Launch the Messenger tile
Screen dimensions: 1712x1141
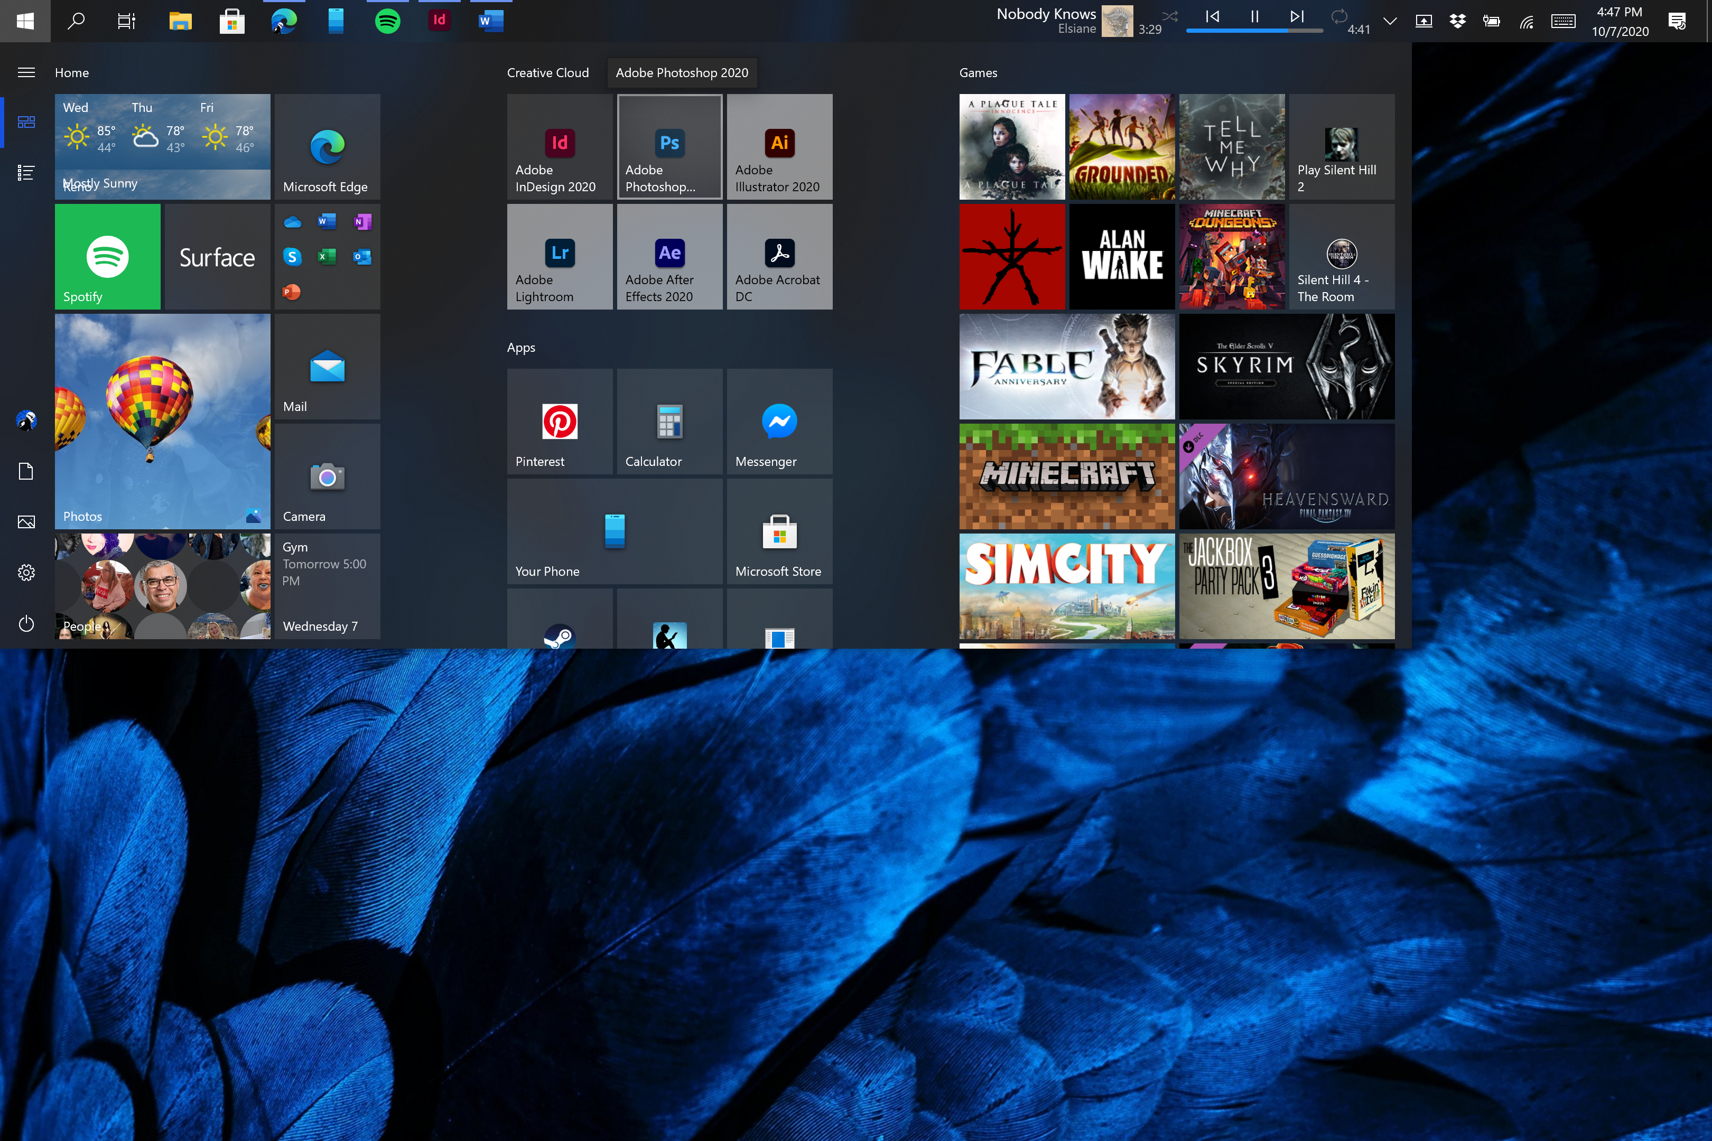779,422
